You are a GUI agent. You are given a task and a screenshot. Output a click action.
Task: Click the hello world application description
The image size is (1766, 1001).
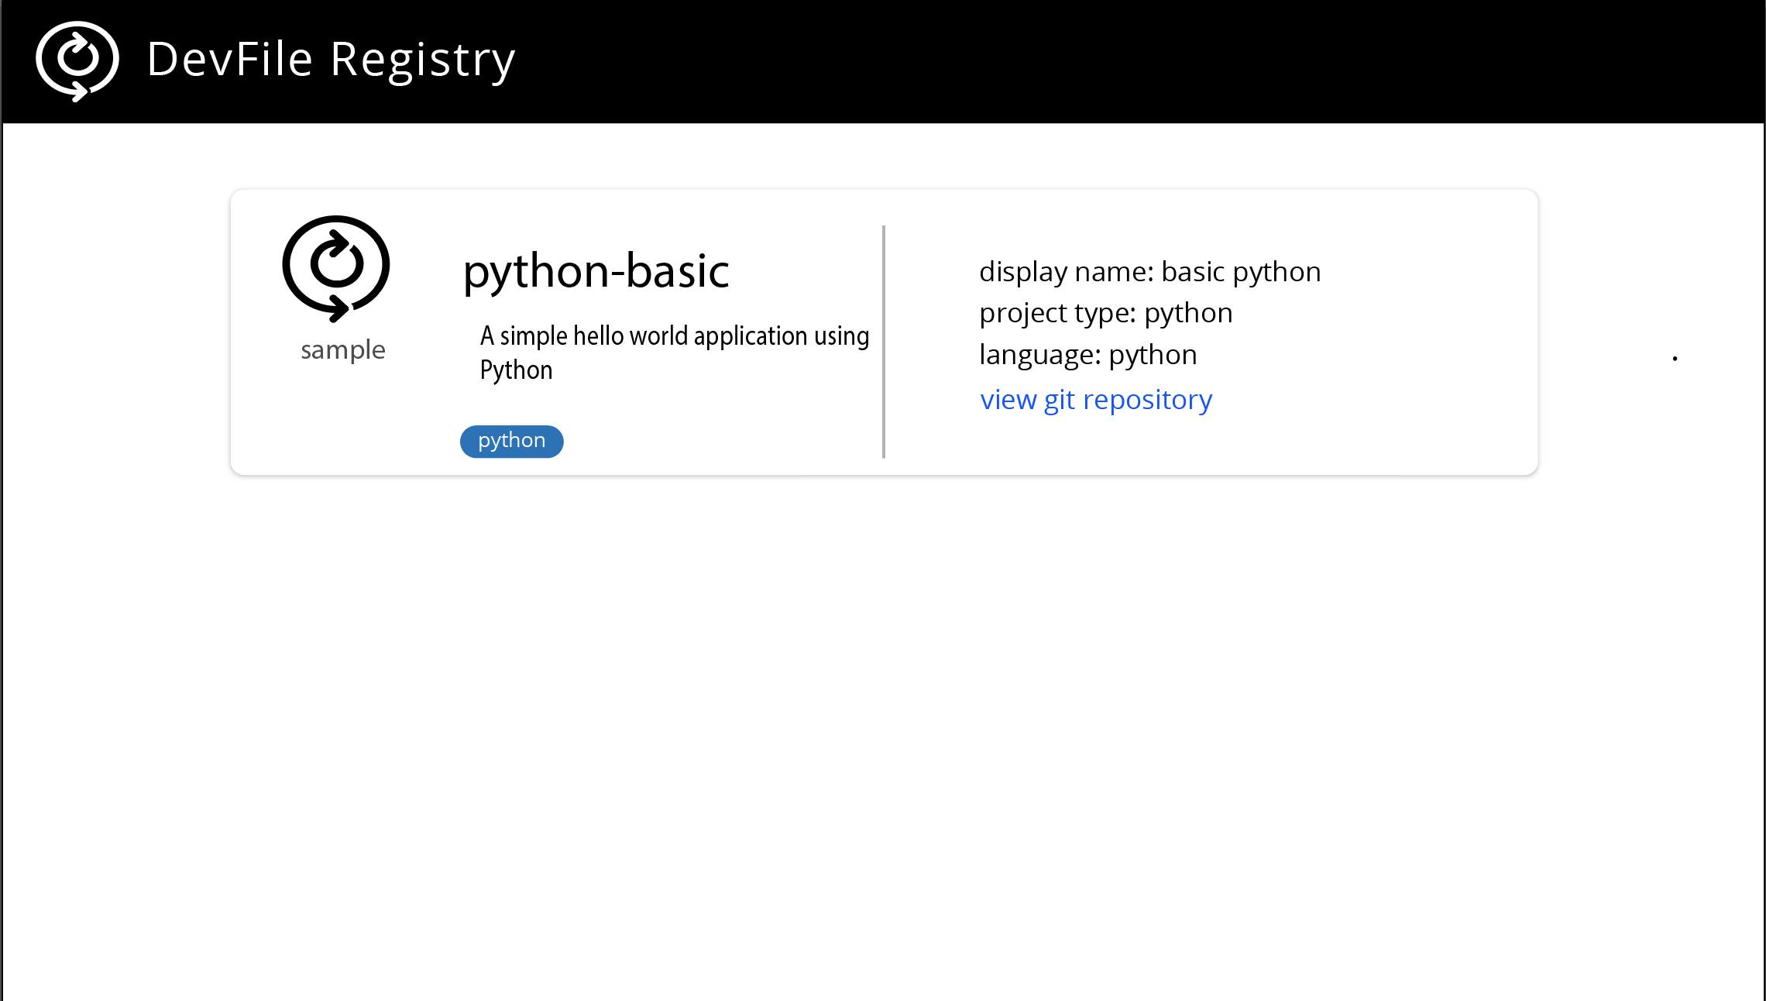click(674, 336)
